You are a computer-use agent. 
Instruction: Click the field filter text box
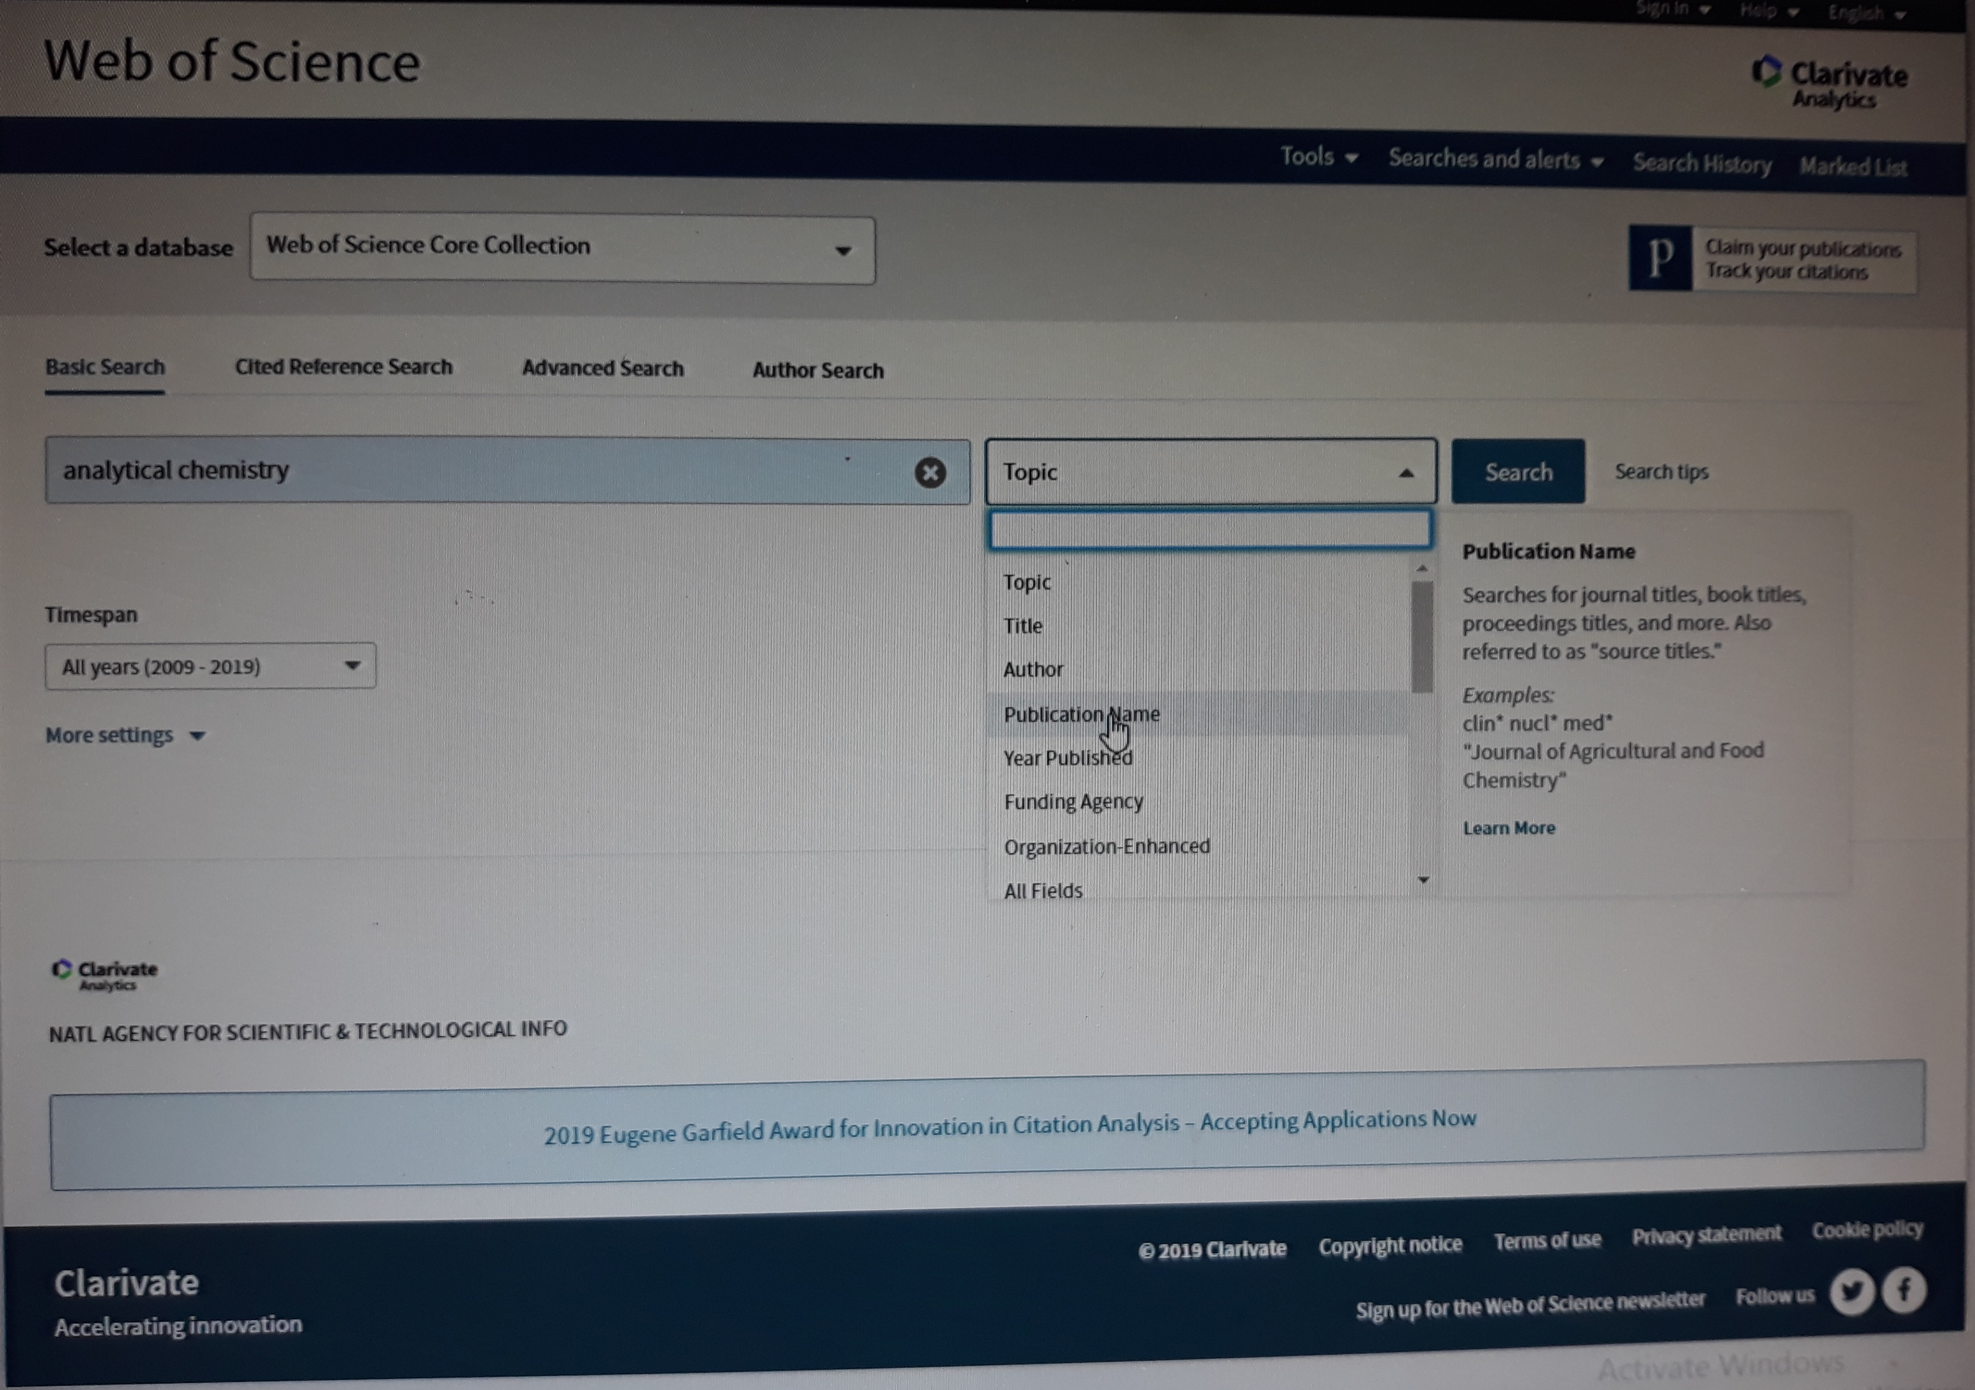[x=1210, y=530]
